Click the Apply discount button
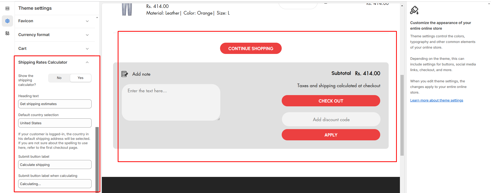The image size is (491, 193). 331,135
